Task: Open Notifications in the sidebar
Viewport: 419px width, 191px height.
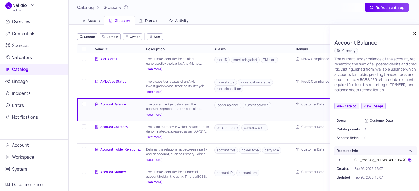Action: 25,117
